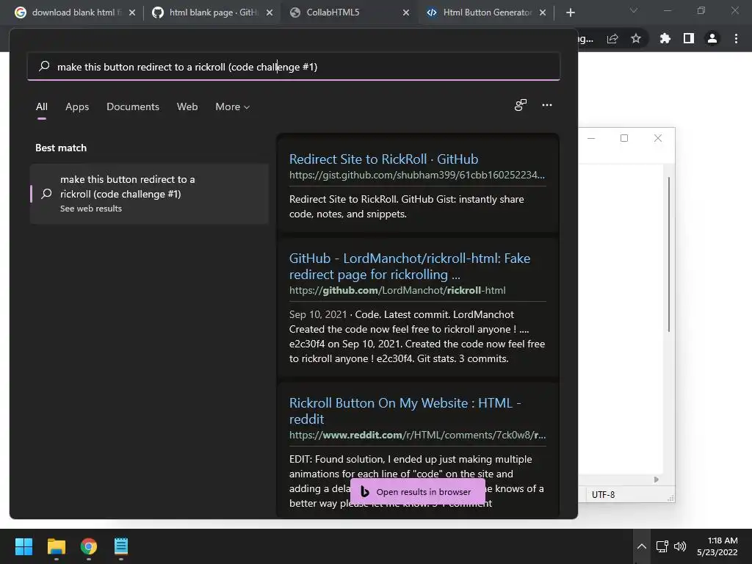
Task: Open 'Rickroll Button On My Website' reddit result
Action: 405,411
